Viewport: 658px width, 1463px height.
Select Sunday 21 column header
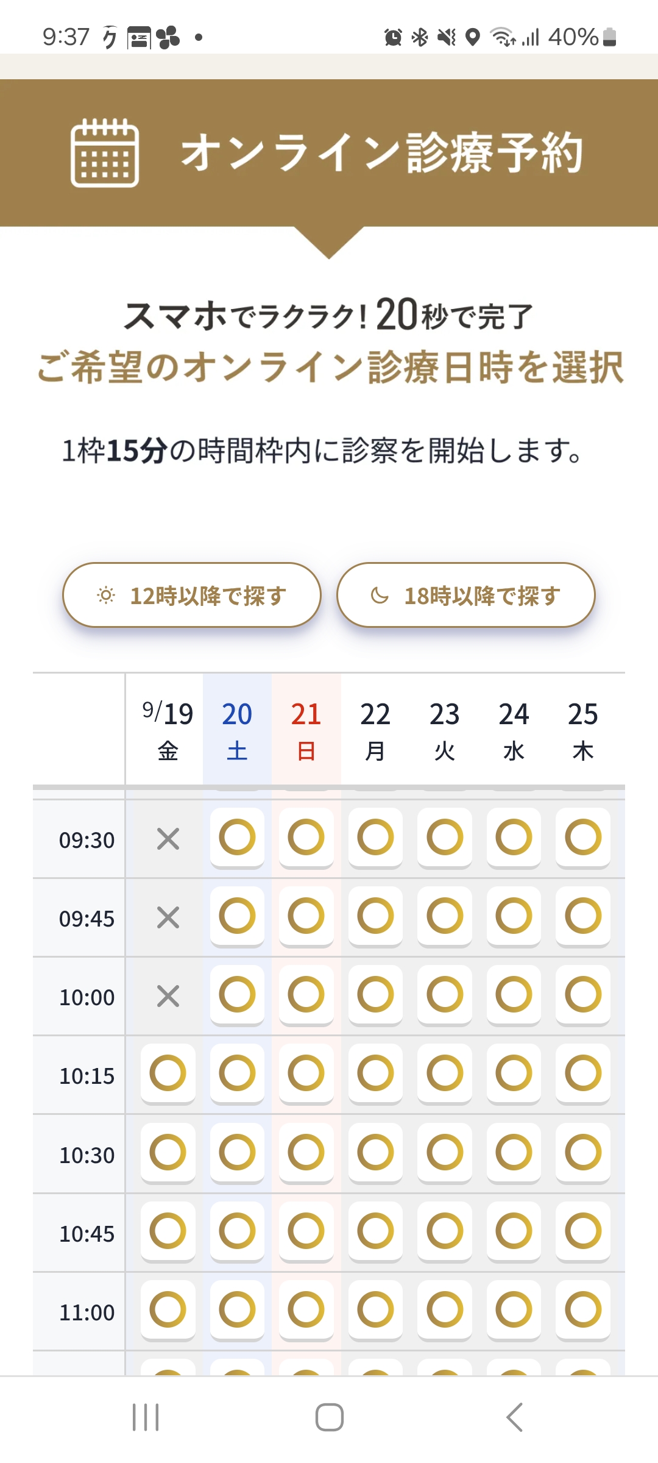tap(306, 730)
